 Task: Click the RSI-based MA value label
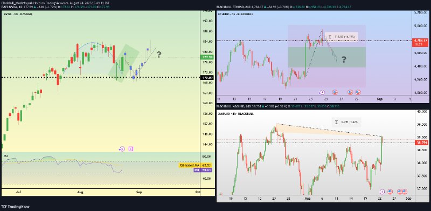pyautogui.click(x=195, y=165)
